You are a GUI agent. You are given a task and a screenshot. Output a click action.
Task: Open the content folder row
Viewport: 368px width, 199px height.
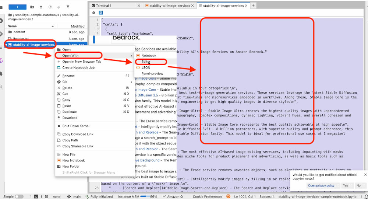click(x=46, y=32)
